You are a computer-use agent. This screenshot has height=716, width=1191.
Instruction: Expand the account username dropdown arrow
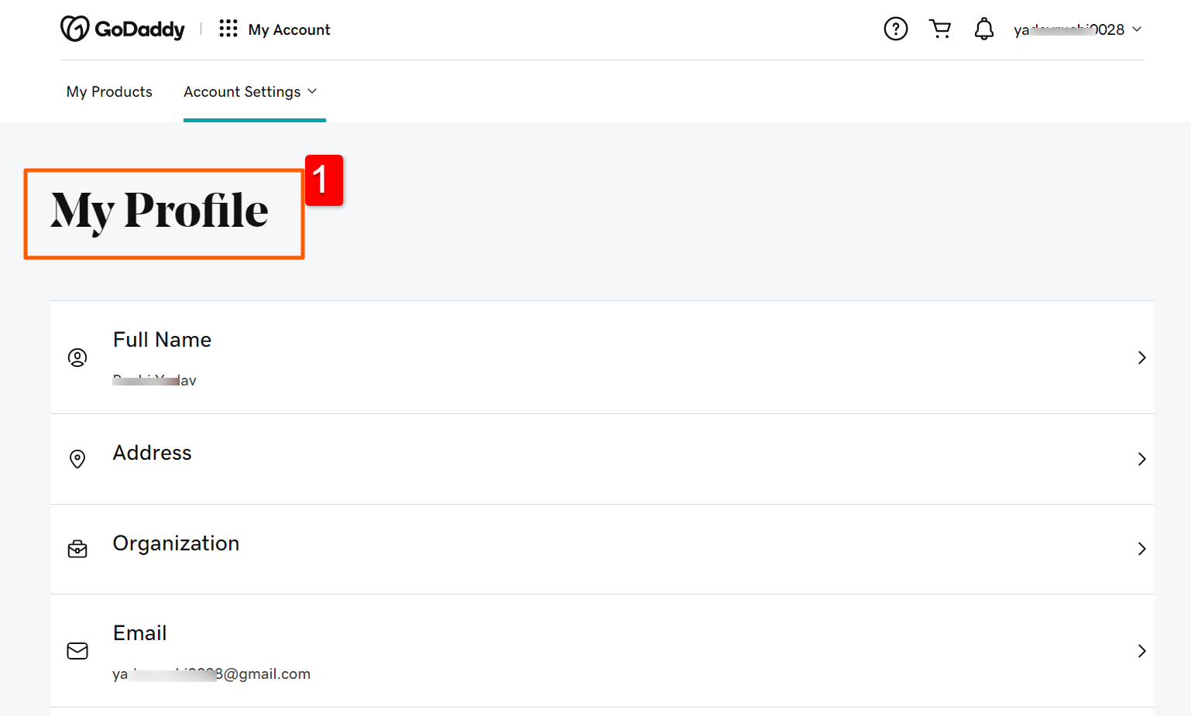pos(1137,29)
